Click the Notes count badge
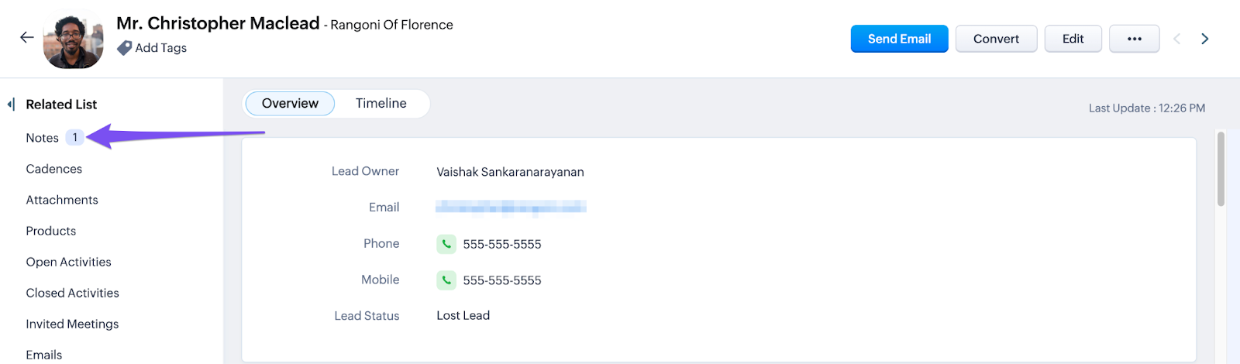This screenshot has height=364, width=1240. click(74, 137)
